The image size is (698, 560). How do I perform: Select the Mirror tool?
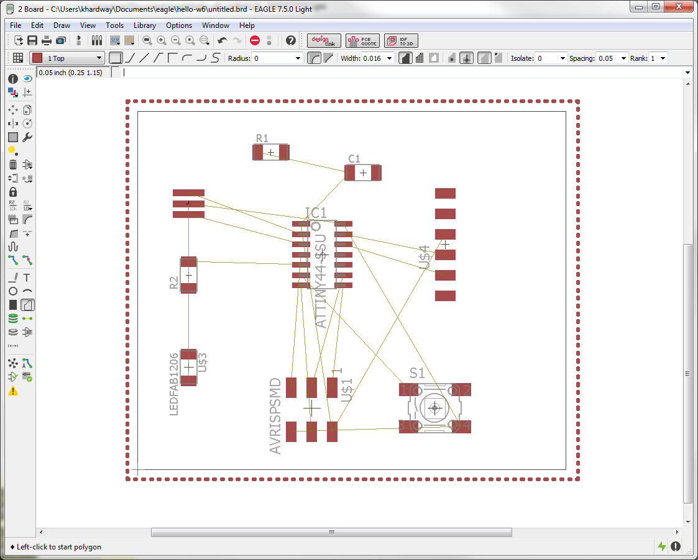(x=13, y=124)
